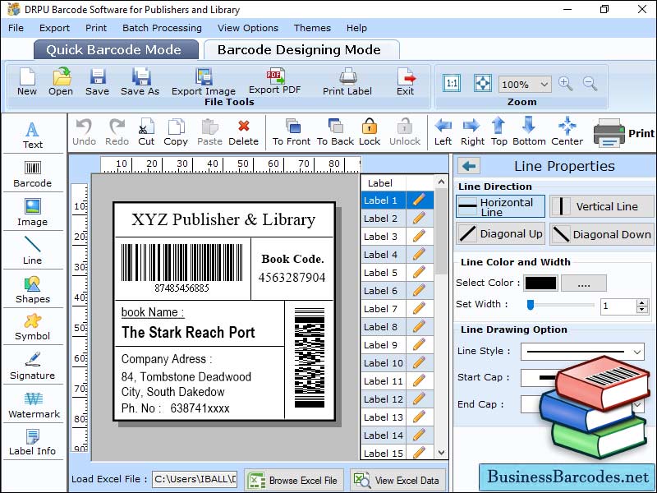Select the Vertical Line direction option
Screen dimensions: 657x493
tap(602, 207)
